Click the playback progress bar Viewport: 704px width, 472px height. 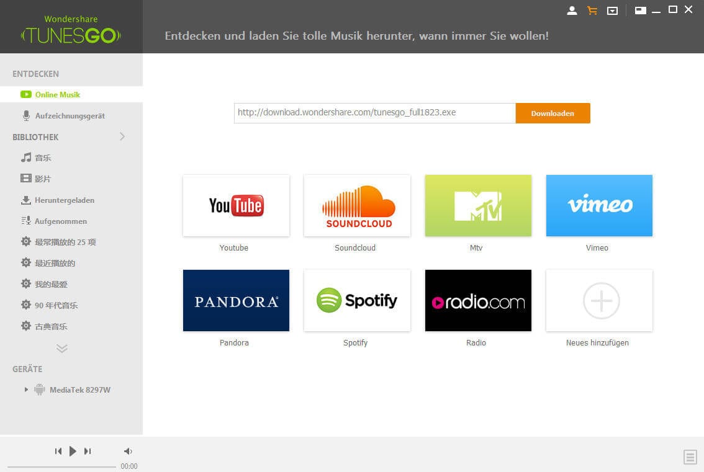(61, 466)
